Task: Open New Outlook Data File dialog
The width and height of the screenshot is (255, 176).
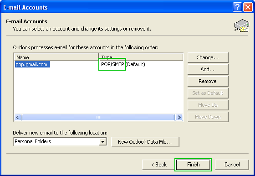Action: pos(145,142)
